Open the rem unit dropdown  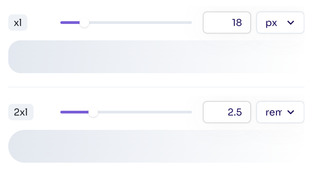click(x=280, y=112)
